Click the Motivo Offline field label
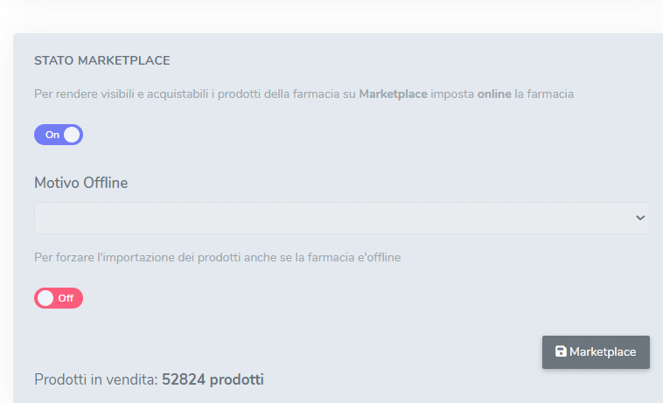The image size is (663, 403). [81, 183]
